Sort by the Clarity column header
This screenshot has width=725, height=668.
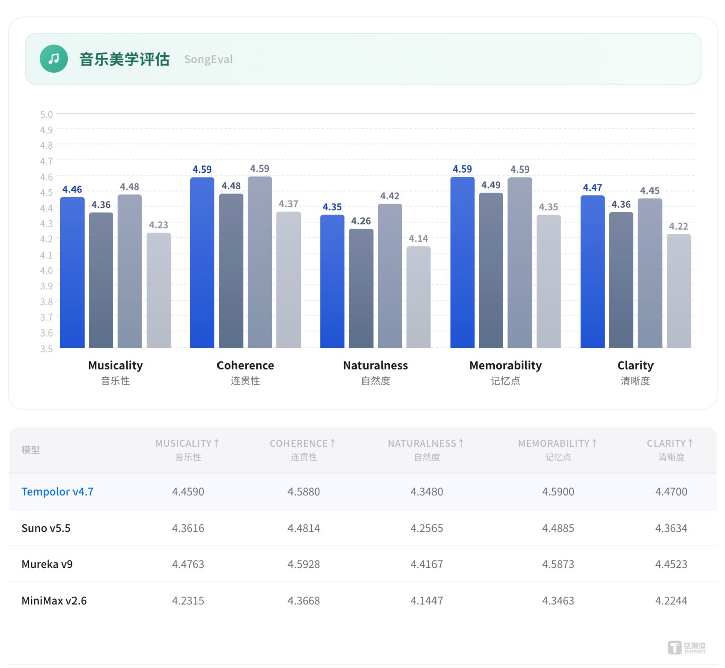(x=671, y=450)
